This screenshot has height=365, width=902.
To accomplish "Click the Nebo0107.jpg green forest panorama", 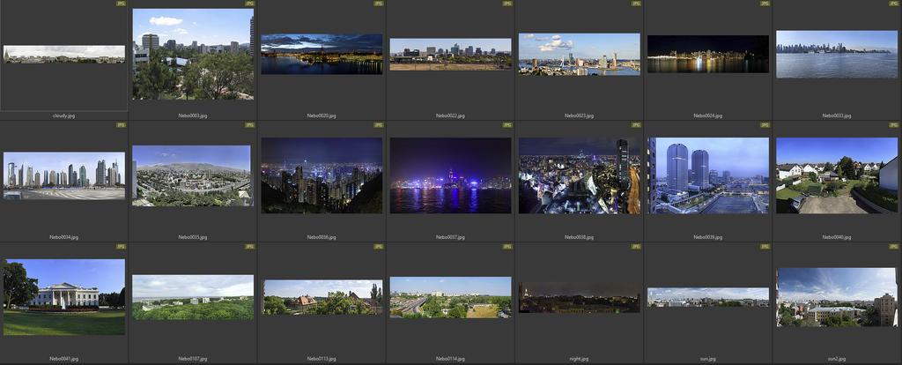I will coord(193,297).
